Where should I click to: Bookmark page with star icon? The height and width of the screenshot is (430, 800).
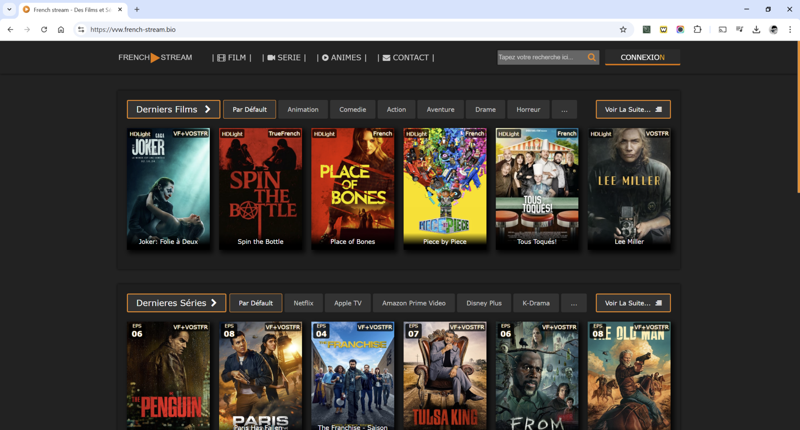click(x=623, y=30)
